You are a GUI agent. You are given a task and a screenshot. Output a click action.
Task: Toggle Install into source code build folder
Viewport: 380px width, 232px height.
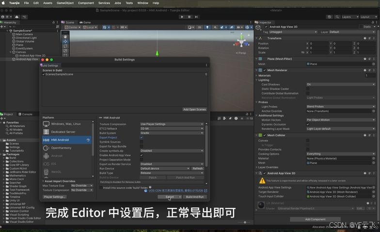click(101, 188)
